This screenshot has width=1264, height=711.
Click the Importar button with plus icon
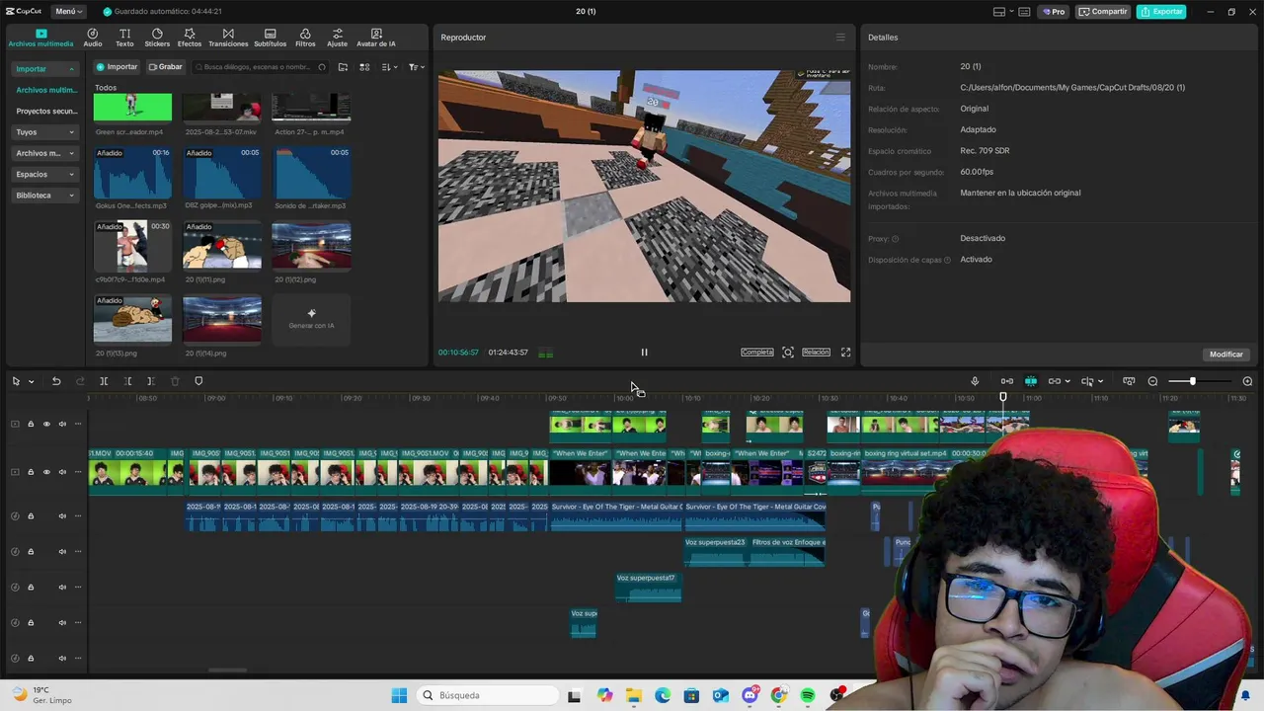pos(117,67)
